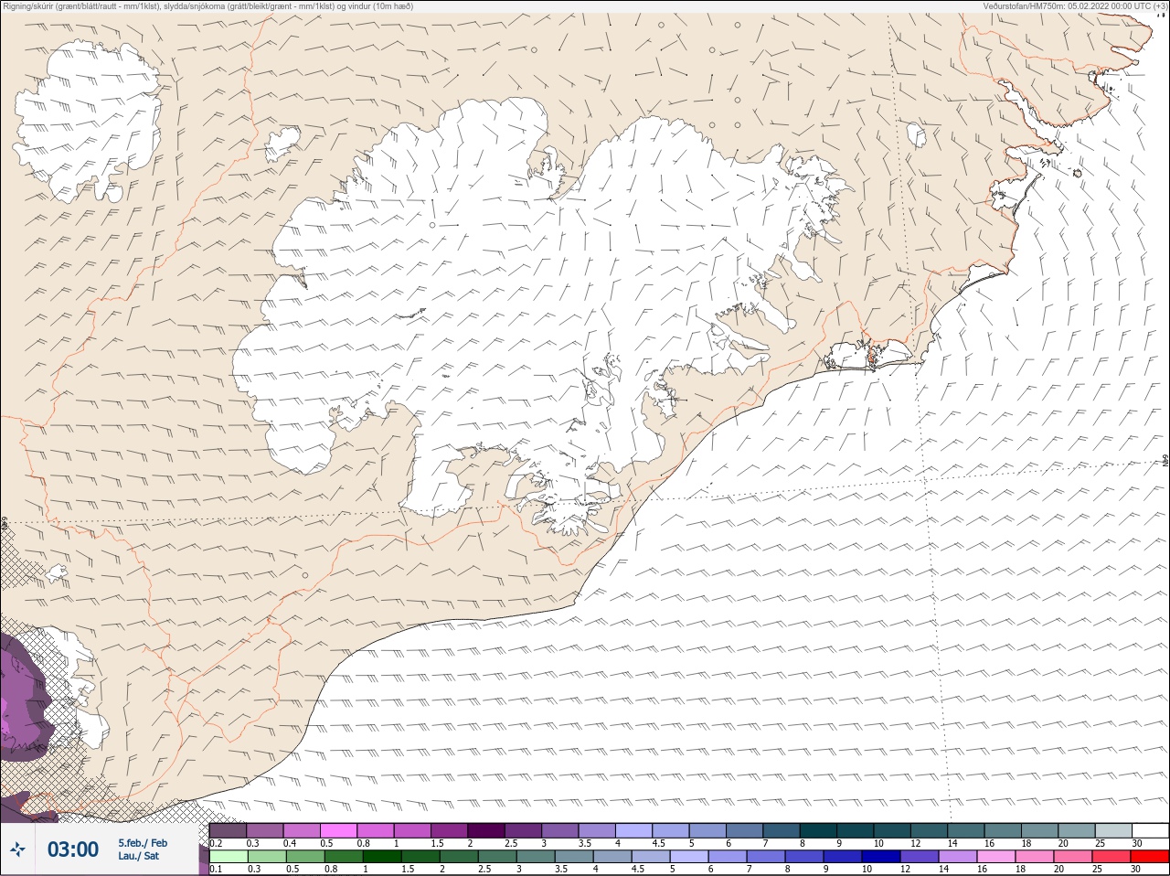This screenshot has width=1170, height=876.
Task: Select the pale mint first swatch in lower row
Action: tap(229, 856)
